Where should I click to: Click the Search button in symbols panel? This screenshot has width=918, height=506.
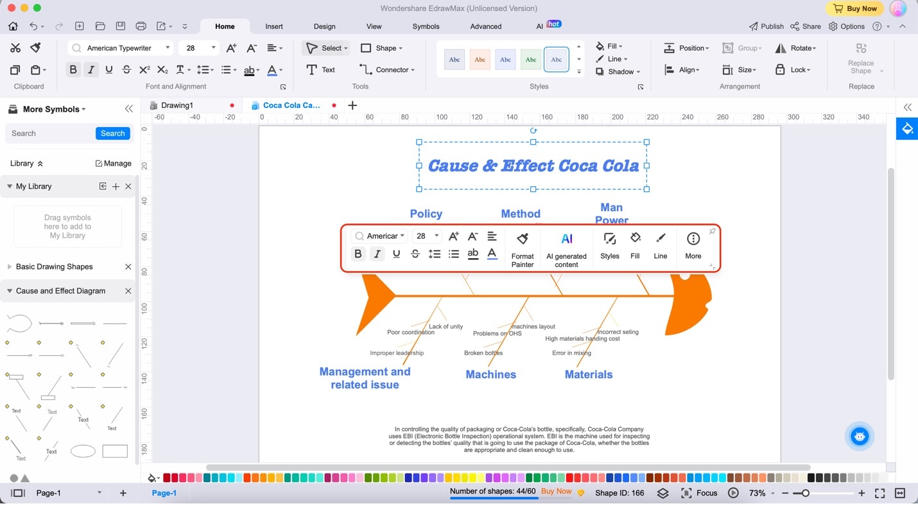[x=113, y=134]
